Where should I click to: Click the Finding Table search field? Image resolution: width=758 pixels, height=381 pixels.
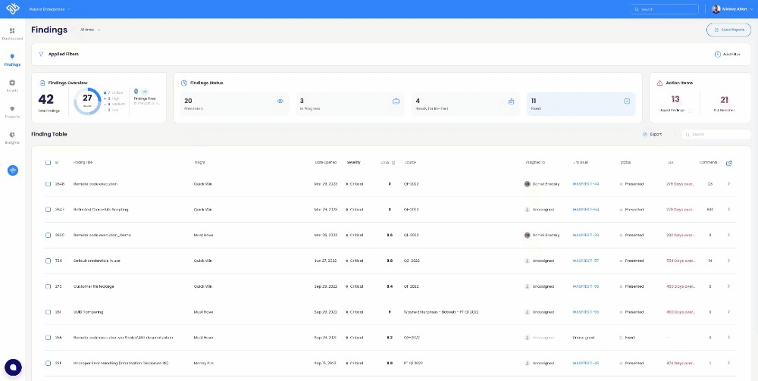[x=716, y=134]
